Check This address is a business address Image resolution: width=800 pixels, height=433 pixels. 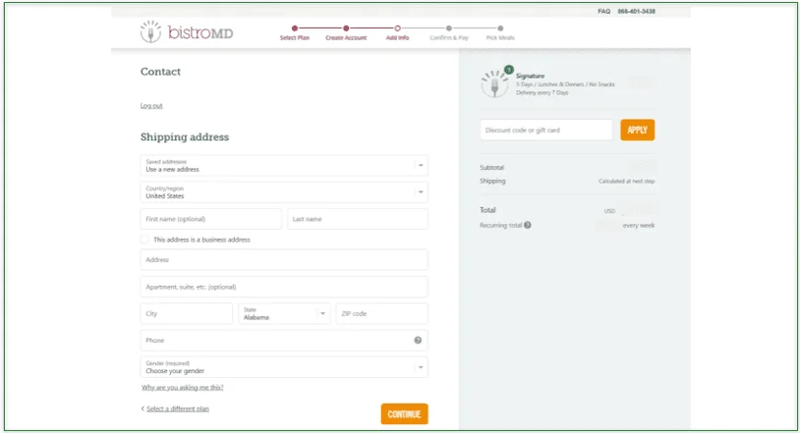coord(144,240)
